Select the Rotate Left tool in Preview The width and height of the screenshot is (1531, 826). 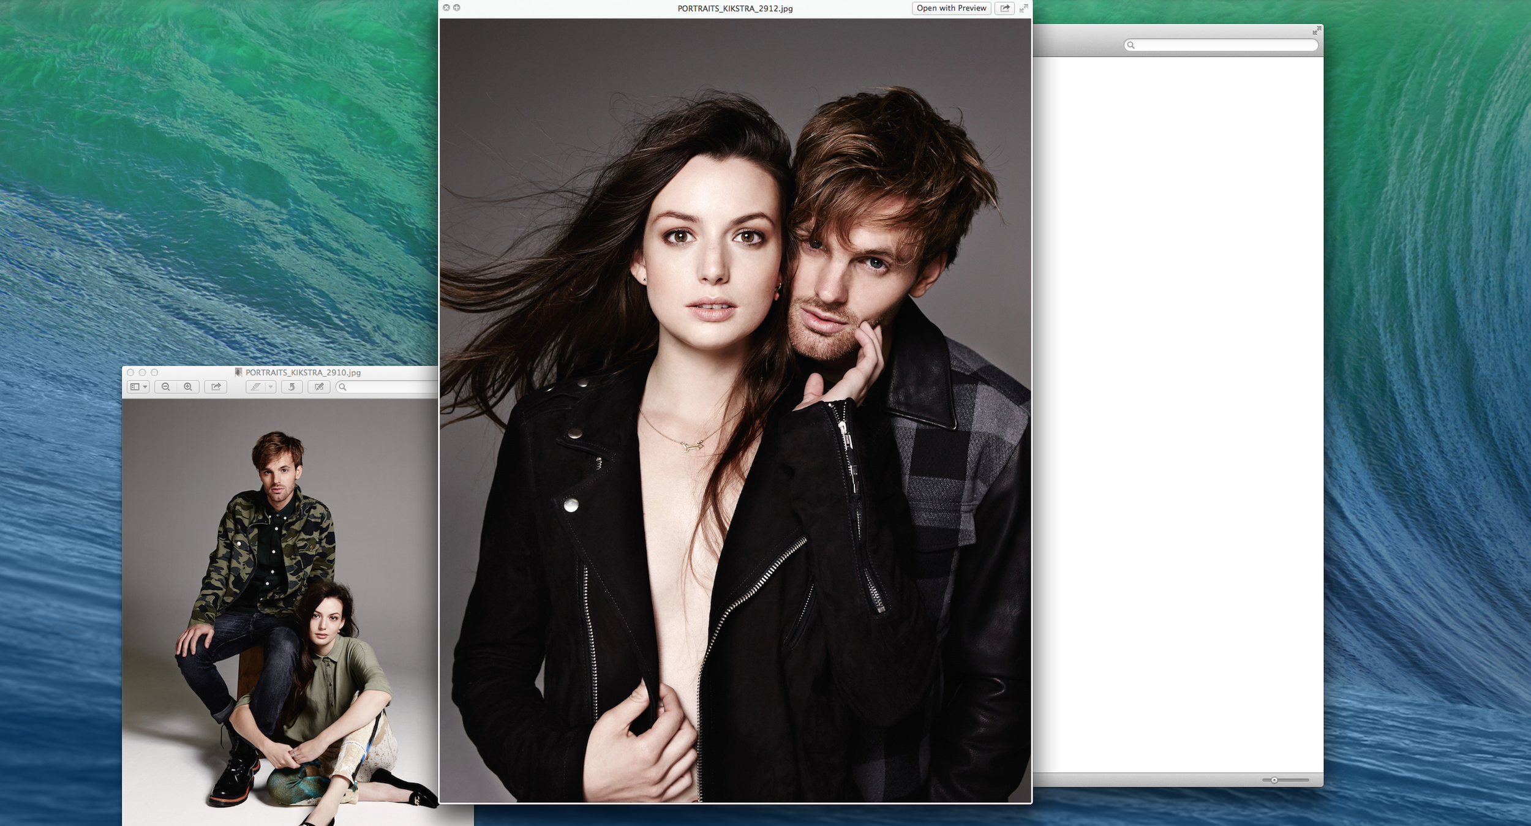point(292,387)
